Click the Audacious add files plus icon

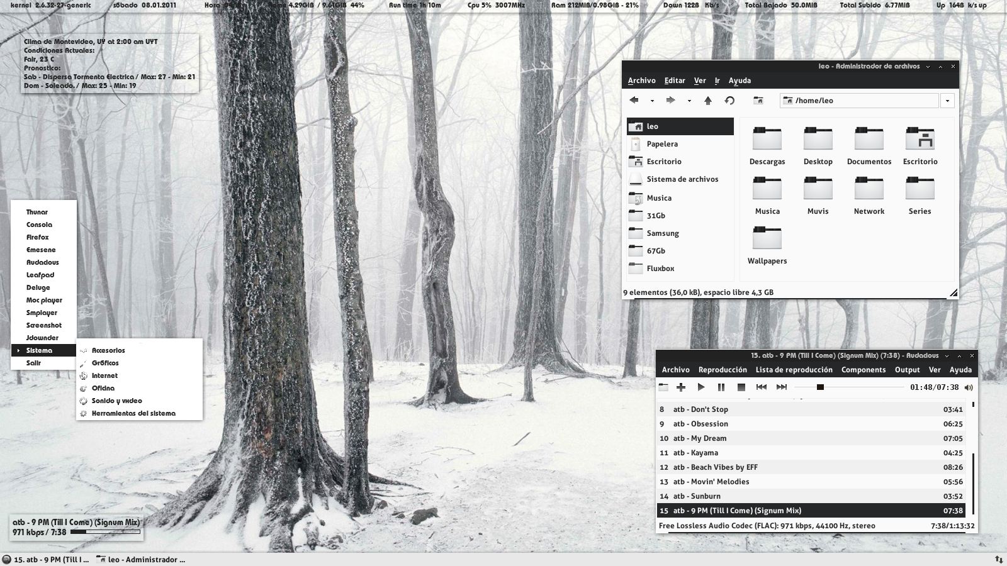pos(681,387)
